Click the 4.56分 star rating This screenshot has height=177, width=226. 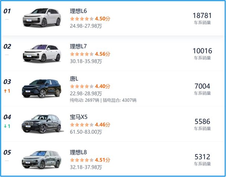90,54
